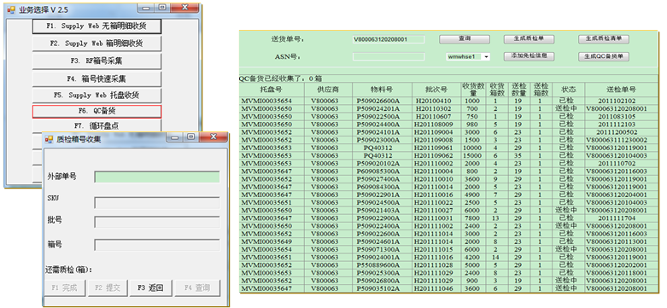Select material cell P509024601A
Image resolution: width=667 pixels, height=308 pixels.
click(x=378, y=241)
